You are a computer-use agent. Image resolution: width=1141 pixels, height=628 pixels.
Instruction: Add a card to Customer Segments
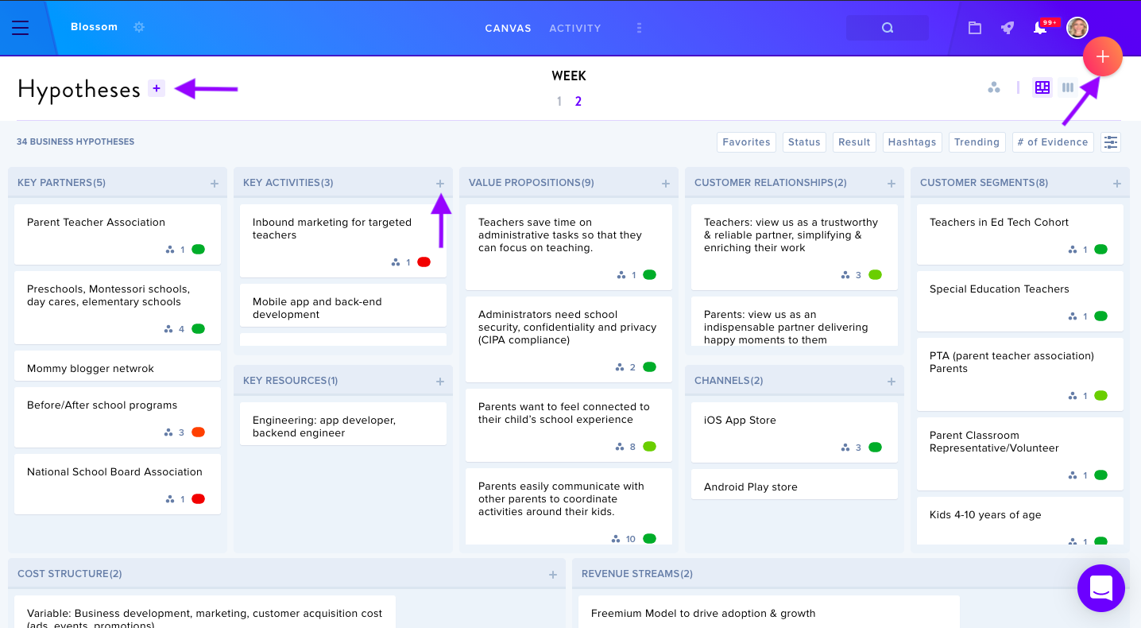point(1117,184)
